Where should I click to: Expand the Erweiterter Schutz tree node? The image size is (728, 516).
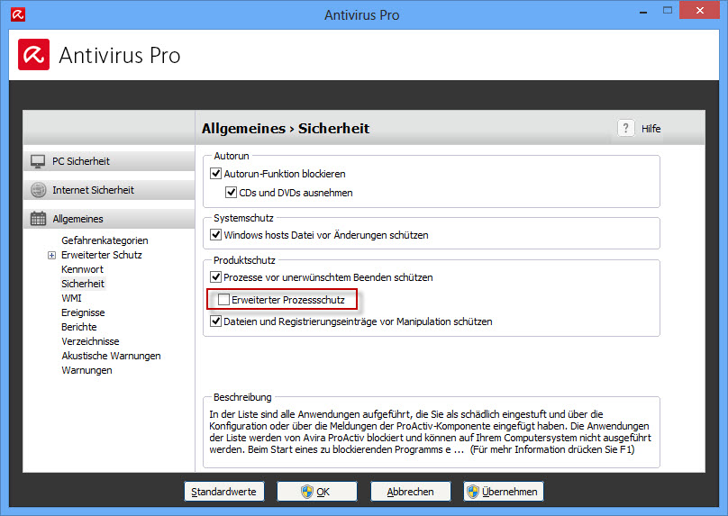pyautogui.click(x=51, y=255)
